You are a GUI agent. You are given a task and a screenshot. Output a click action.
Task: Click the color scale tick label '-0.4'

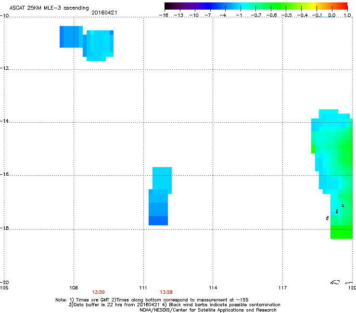click(303, 15)
